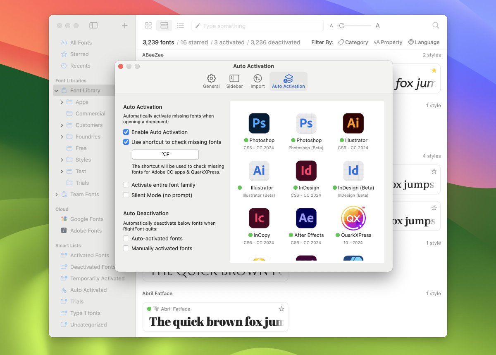Open the Type 1 fonts smart list
This screenshot has width=496, height=355.
[85, 313]
